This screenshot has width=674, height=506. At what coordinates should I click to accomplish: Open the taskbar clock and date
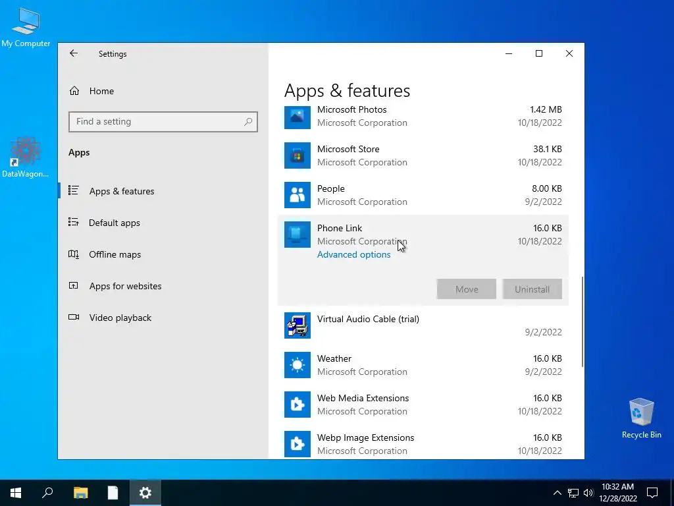pyautogui.click(x=617, y=493)
